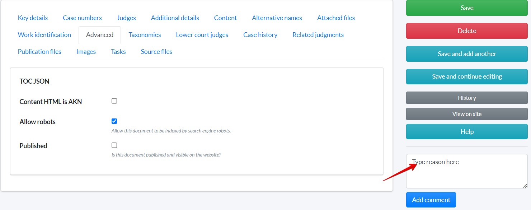Show the Attached files tab

pyautogui.click(x=336, y=18)
